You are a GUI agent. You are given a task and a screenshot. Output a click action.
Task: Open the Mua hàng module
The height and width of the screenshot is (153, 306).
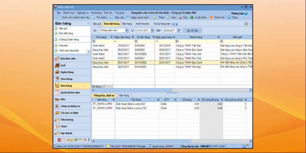click(x=72, y=79)
